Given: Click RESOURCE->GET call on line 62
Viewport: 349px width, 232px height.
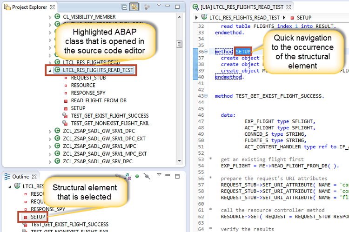Looking at the screenshot, I should (240, 217).
